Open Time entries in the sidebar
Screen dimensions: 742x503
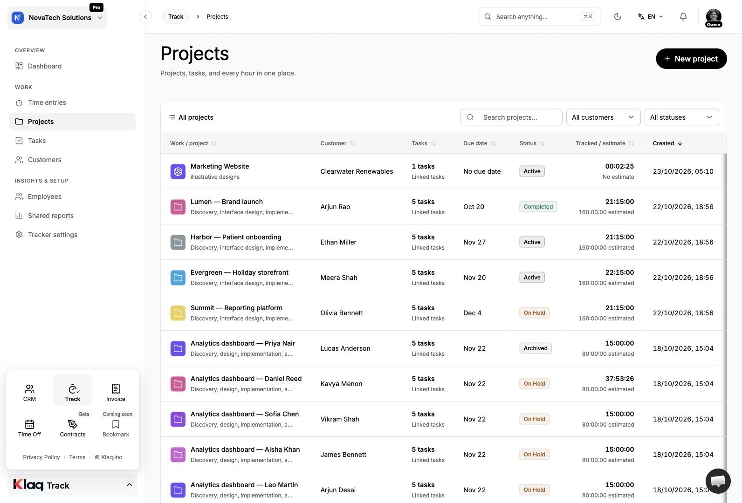[72, 102]
